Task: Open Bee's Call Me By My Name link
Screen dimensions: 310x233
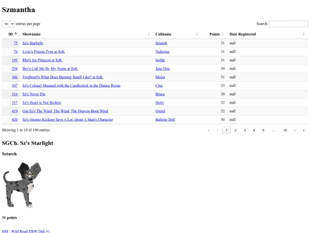Action: tap(50, 68)
